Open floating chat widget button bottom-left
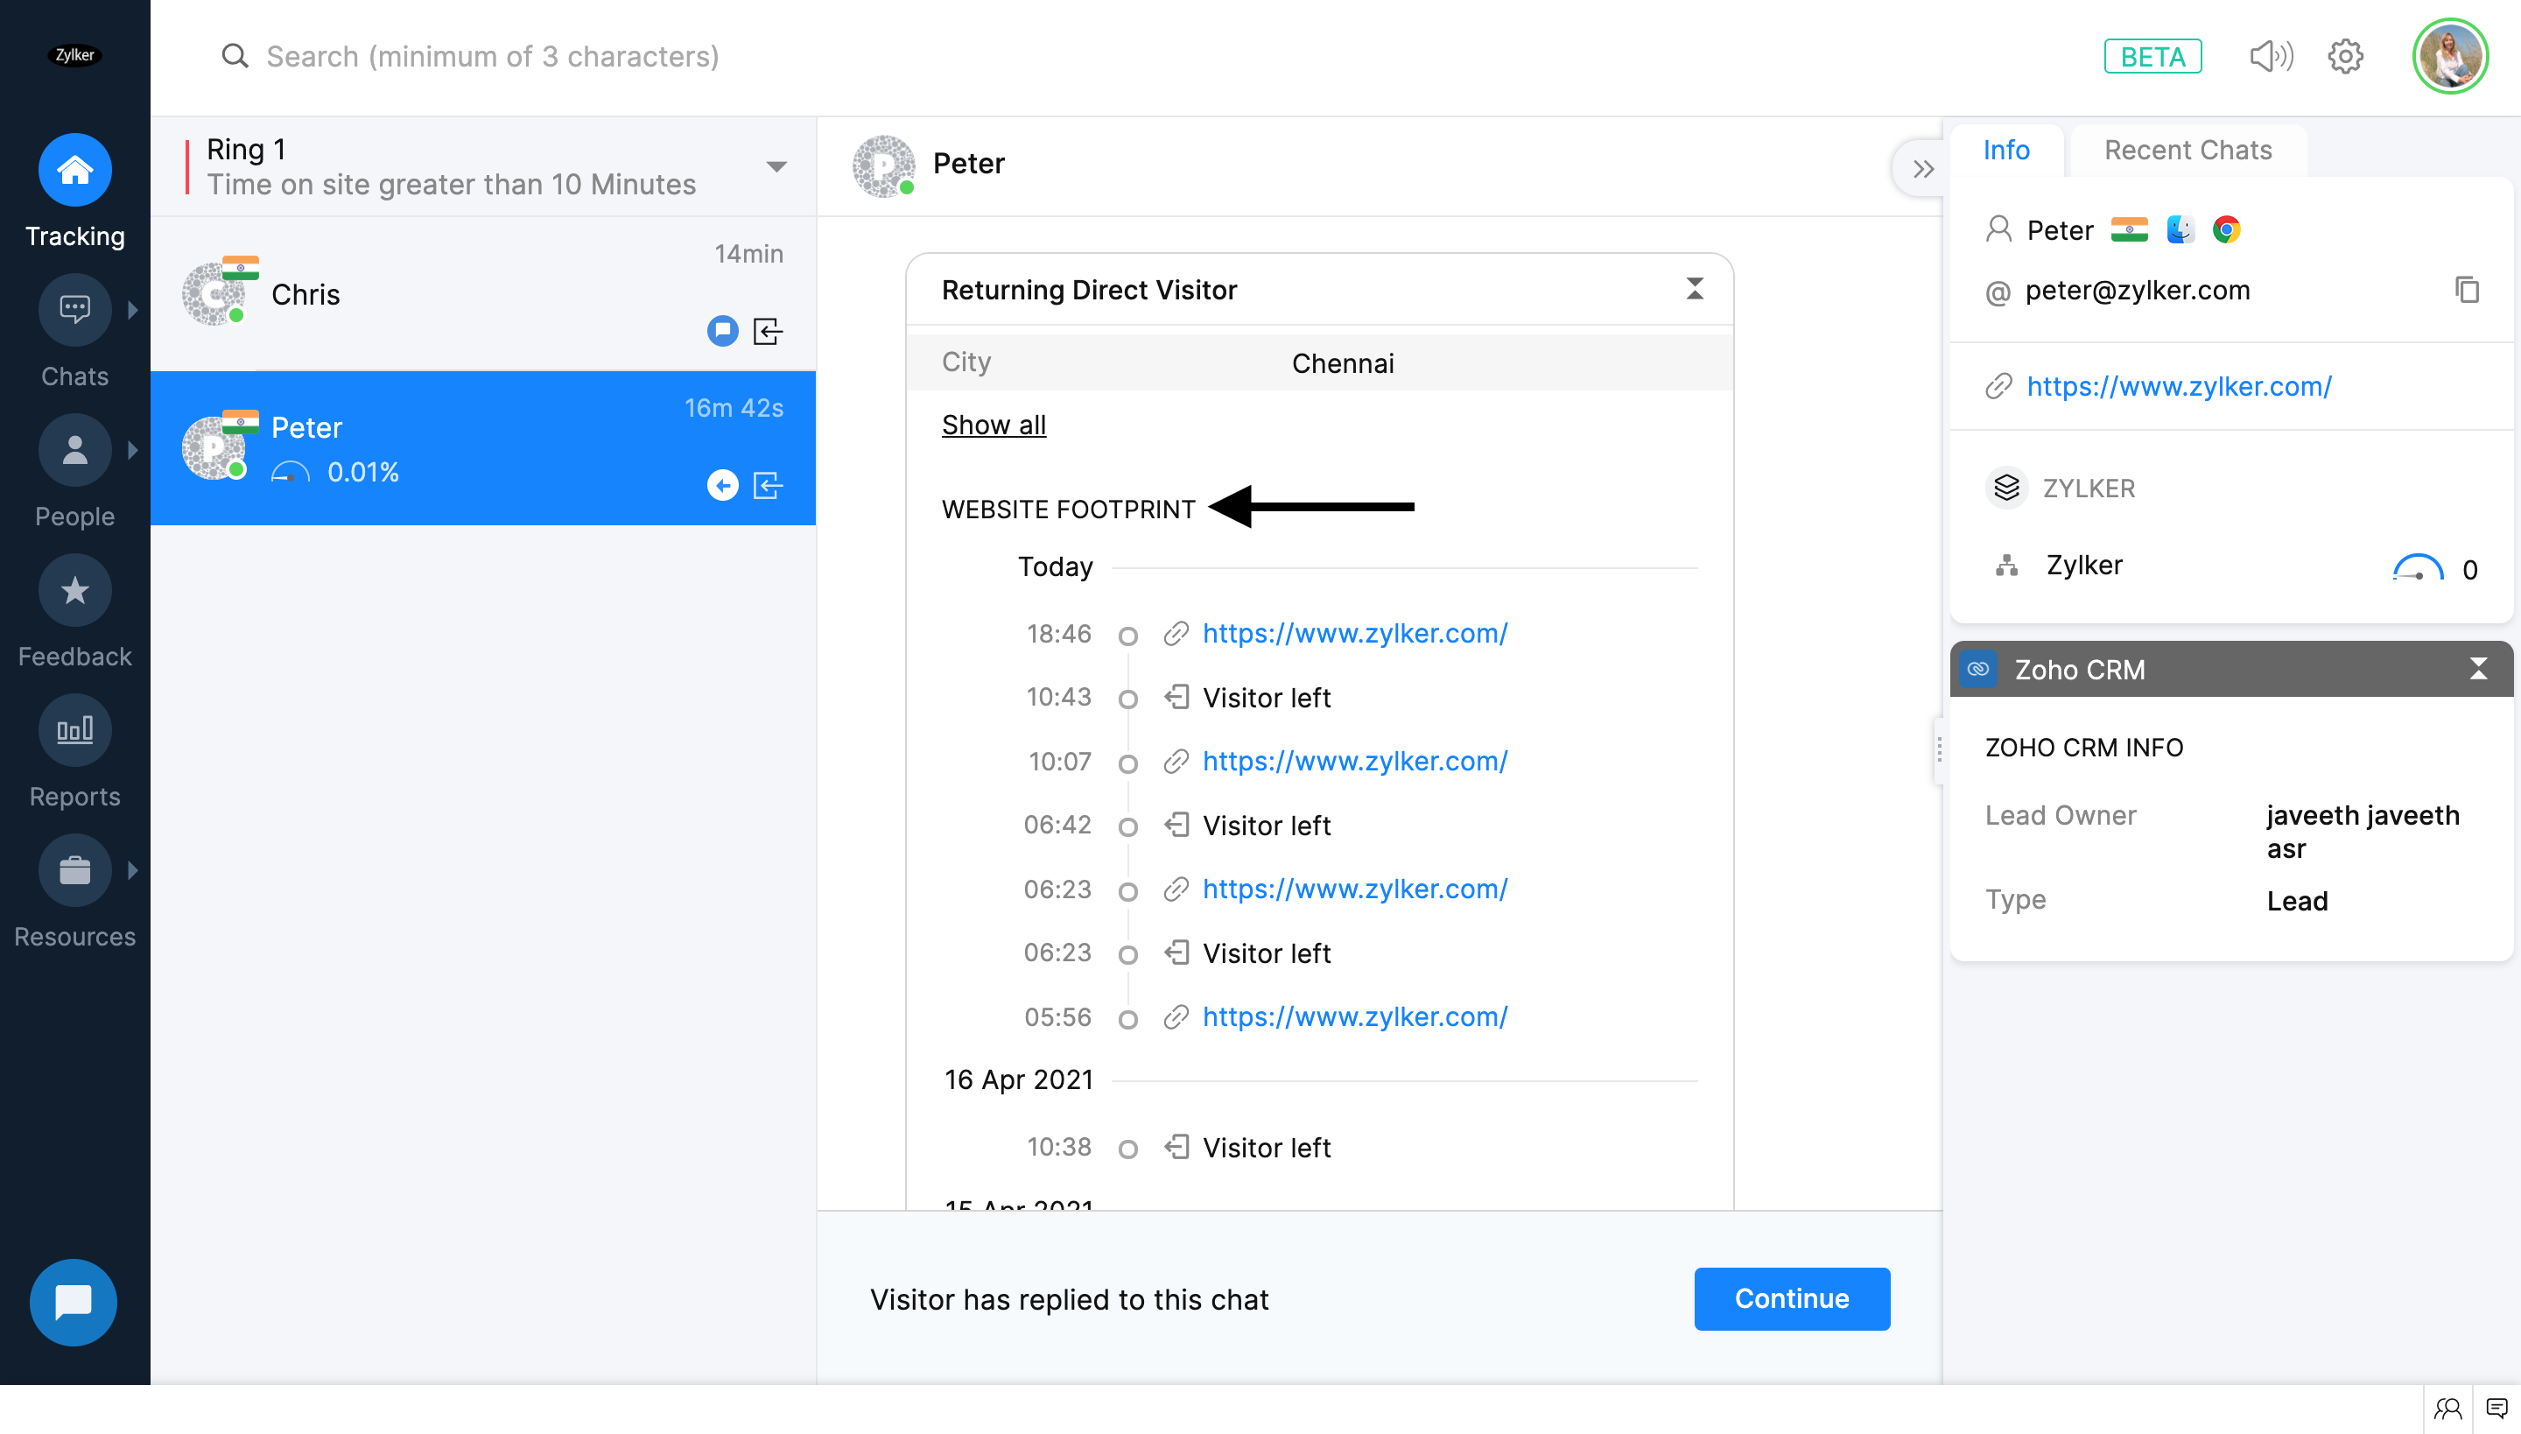2521x1434 pixels. tap(74, 1302)
